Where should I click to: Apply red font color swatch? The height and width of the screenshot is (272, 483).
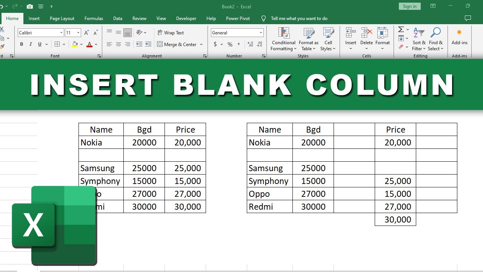tap(89, 44)
